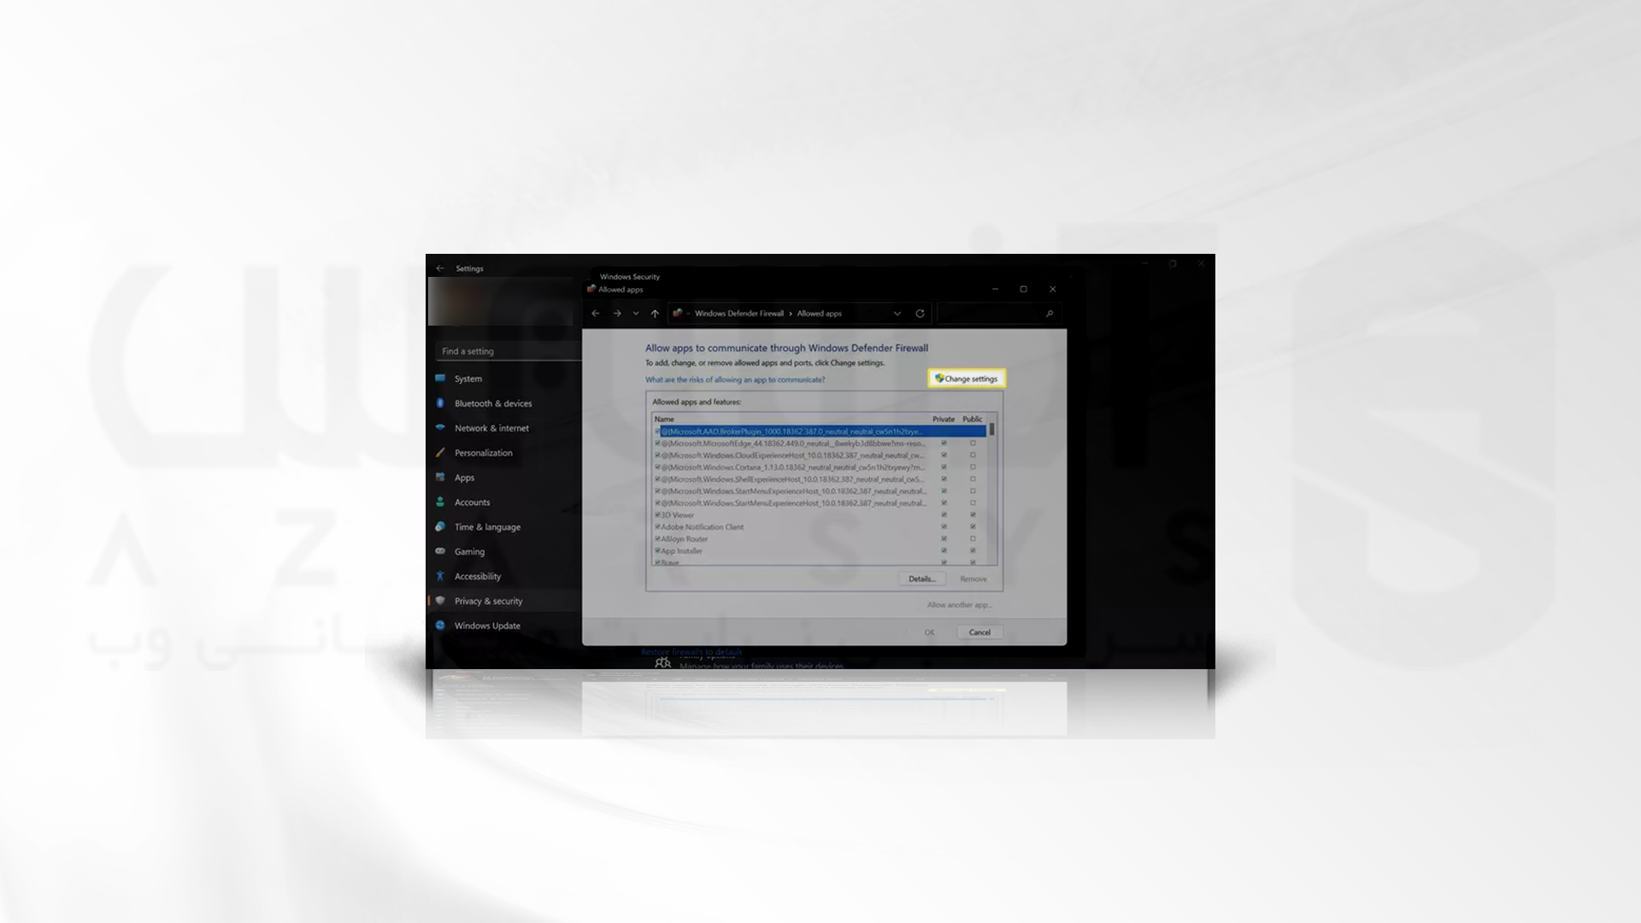The image size is (1641, 923).
Task: Click the refresh page icon
Action: point(920,314)
